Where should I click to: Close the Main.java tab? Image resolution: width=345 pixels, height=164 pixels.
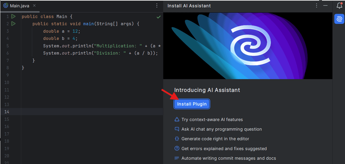pyautogui.click(x=35, y=6)
